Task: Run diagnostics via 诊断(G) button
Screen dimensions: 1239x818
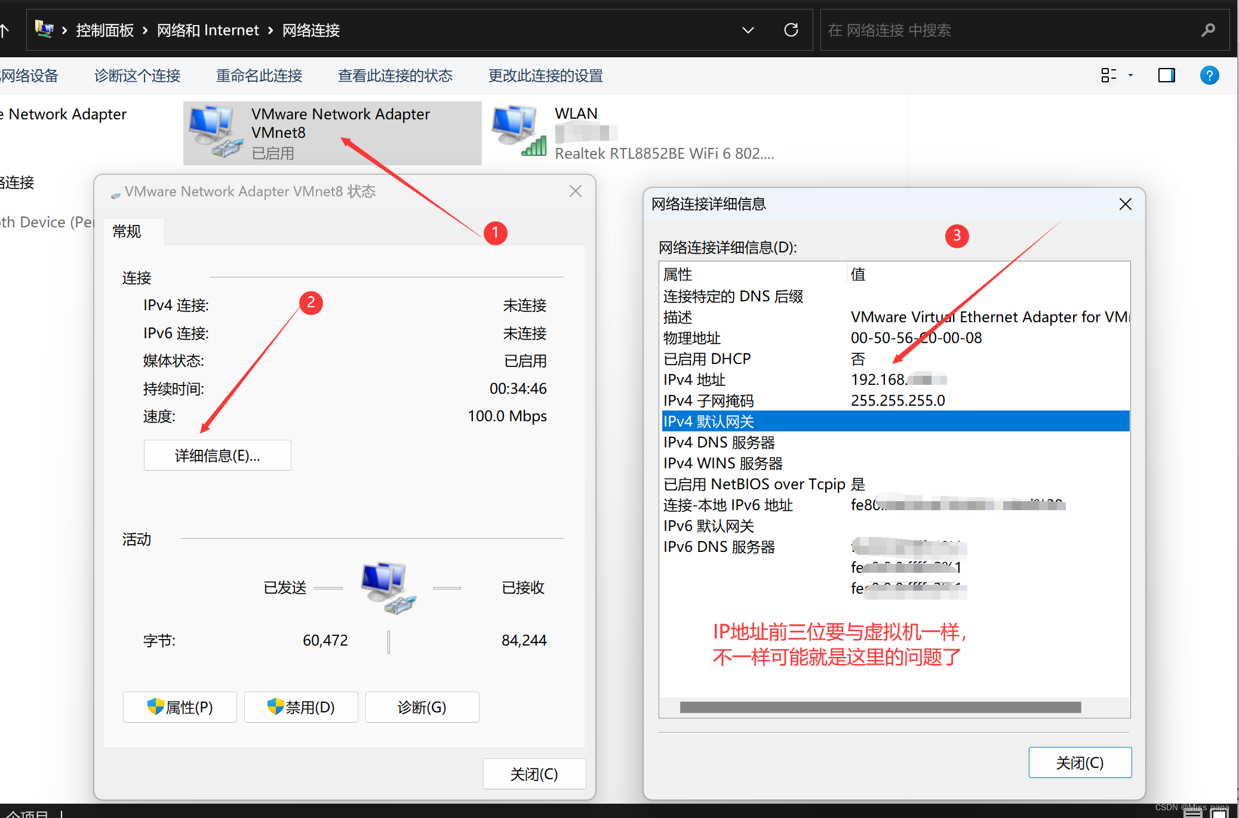Action: [x=422, y=707]
